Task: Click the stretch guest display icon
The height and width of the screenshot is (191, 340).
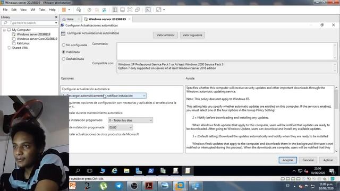Action: coord(159,10)
